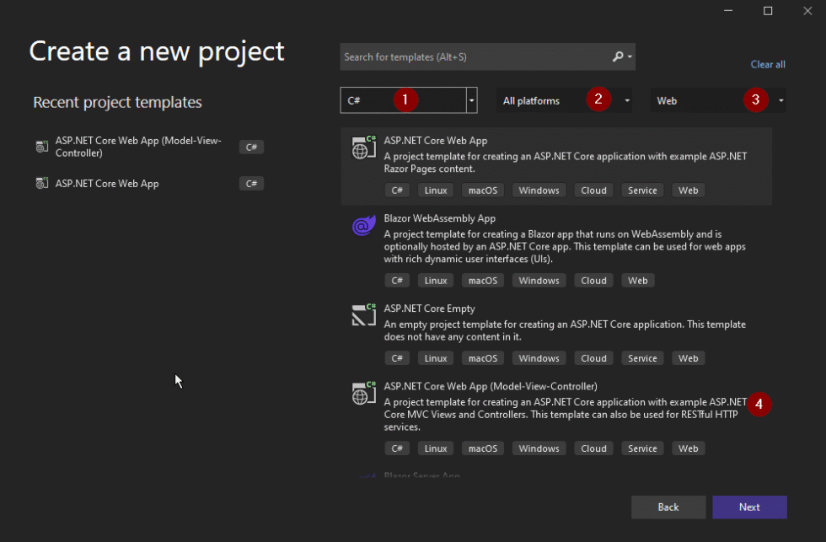Viewport: 826px width, 542px height.
Task: Click the recent ASP.NET Core Web App icon
Action: click(x=41, y=183)
